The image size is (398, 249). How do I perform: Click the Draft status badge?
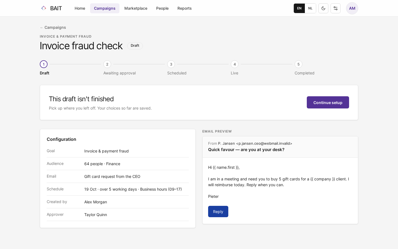[135, 46]
